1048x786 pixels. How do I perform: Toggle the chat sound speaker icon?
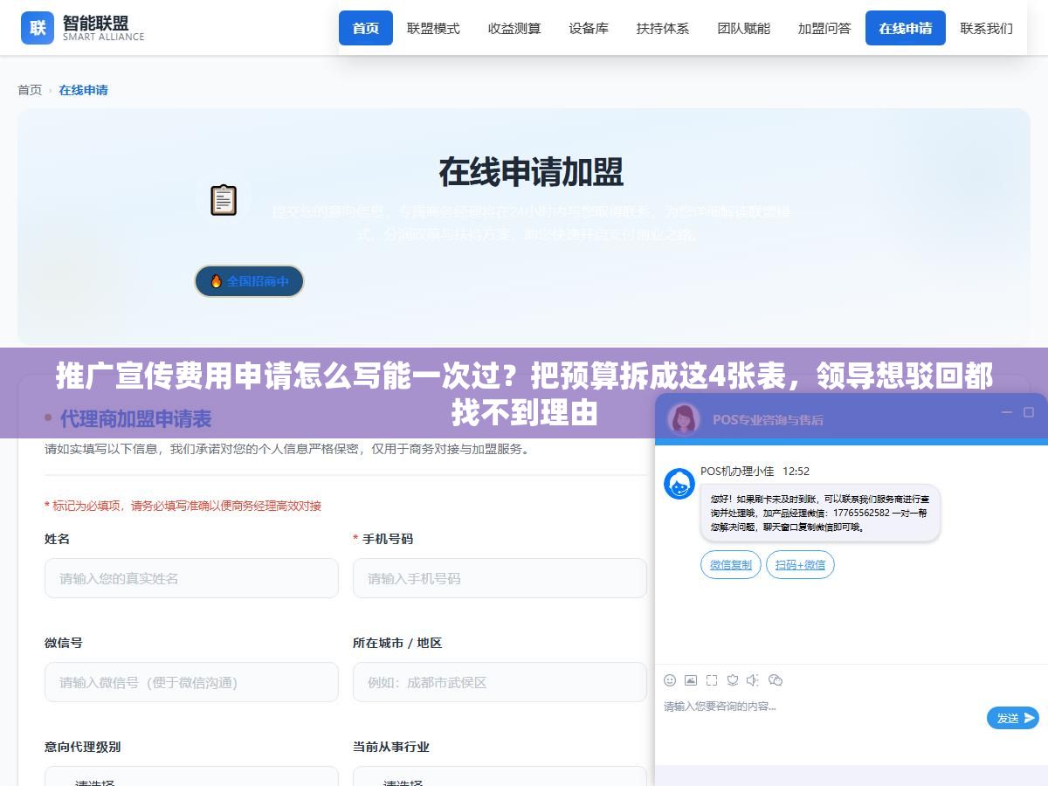click(x=753, y=679)
